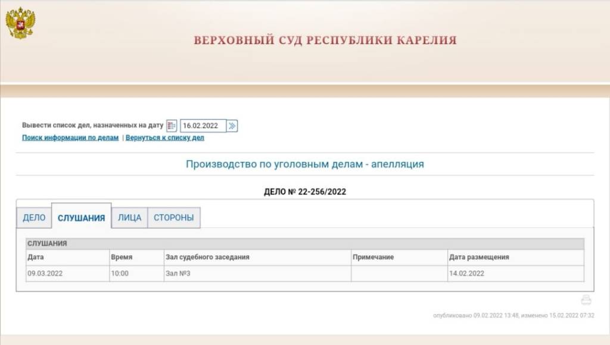Open the 'Поиск информации по делам' link
Viewport: 610px width, 345px height.
pos(70,137)
